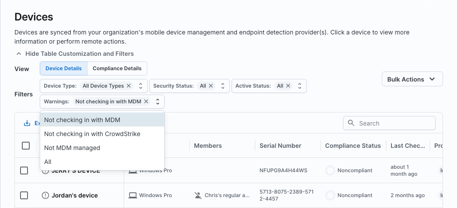The height and width of the screenshot is (208, 457).
Task: Collapse Hide Table Customization and Filters
Action: tap(74, 54)
